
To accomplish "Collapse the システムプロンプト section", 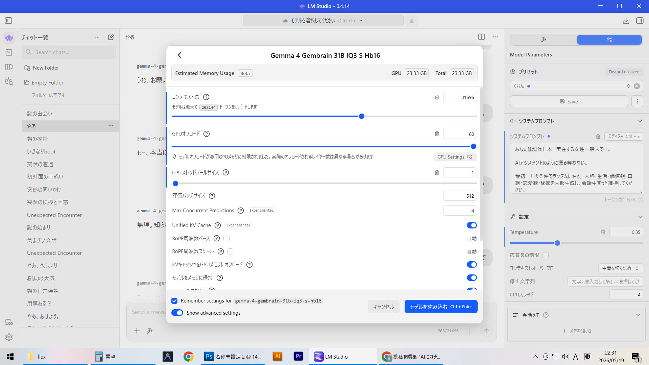I will pyautogui.click(x=640, y=121).
